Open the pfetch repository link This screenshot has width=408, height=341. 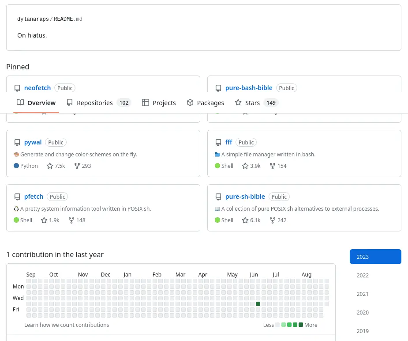[x=34, y=197]
